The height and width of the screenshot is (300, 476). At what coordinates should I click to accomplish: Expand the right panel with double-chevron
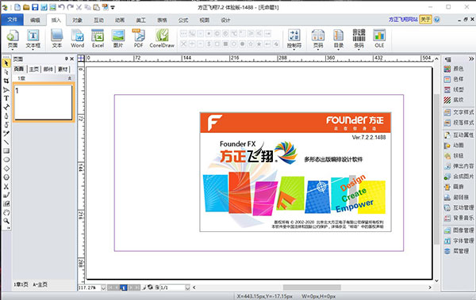click(470, 59)
